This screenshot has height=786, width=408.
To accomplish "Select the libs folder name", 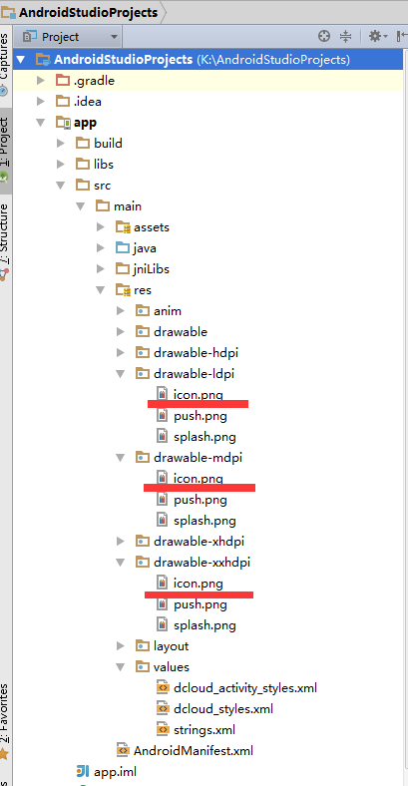I will coord(104,165).
